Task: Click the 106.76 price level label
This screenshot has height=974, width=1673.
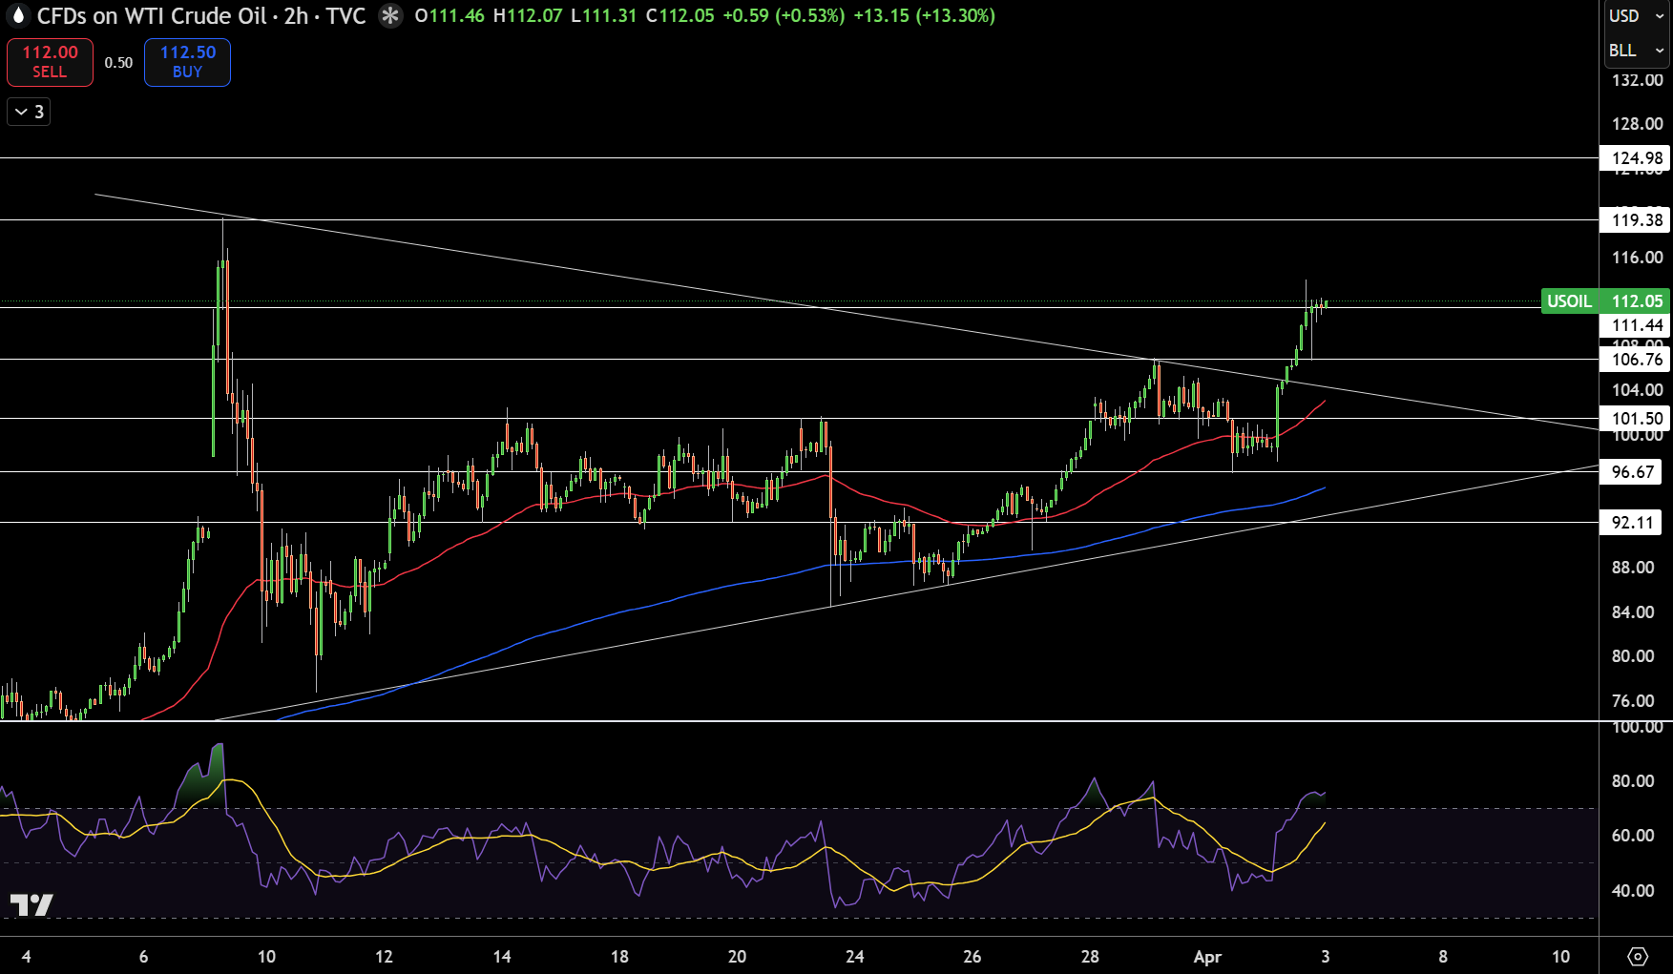Action: pyautogui.click(x=1635, y=360)
